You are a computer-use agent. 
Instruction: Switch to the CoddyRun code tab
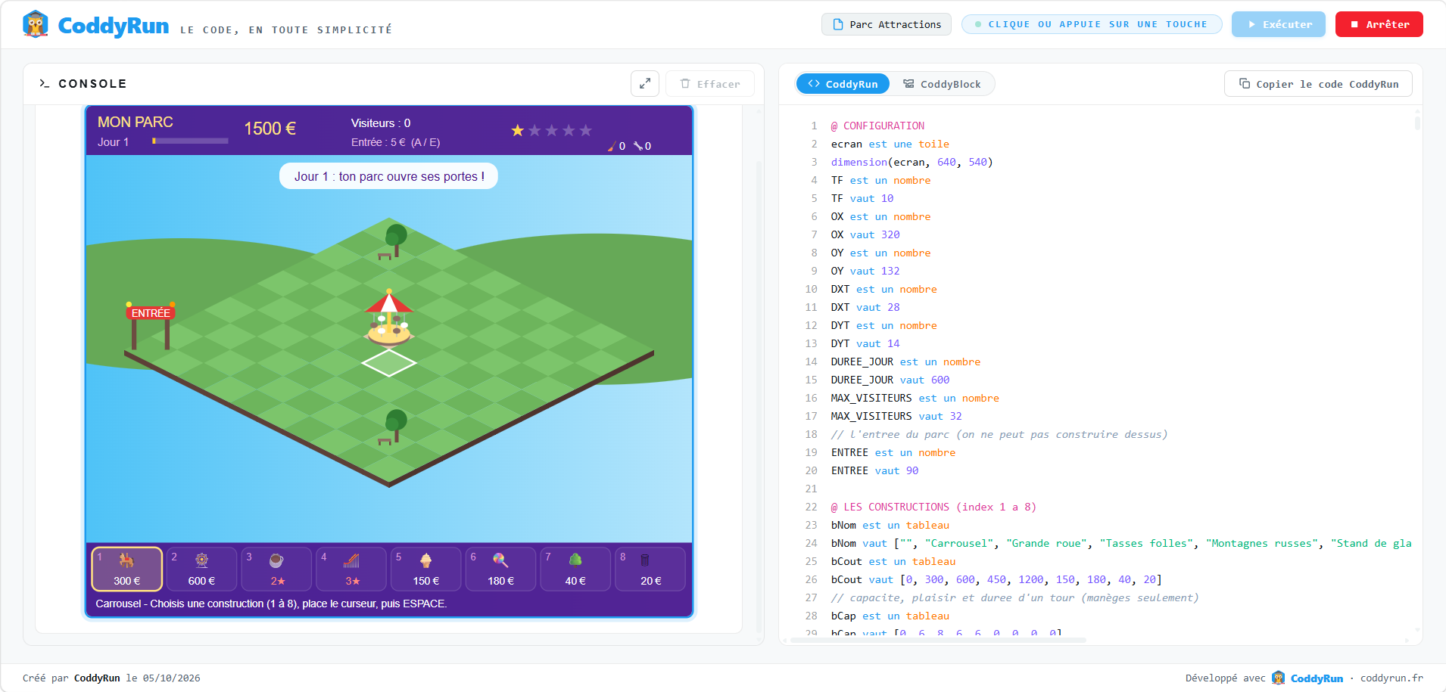(x=843, y=84)
